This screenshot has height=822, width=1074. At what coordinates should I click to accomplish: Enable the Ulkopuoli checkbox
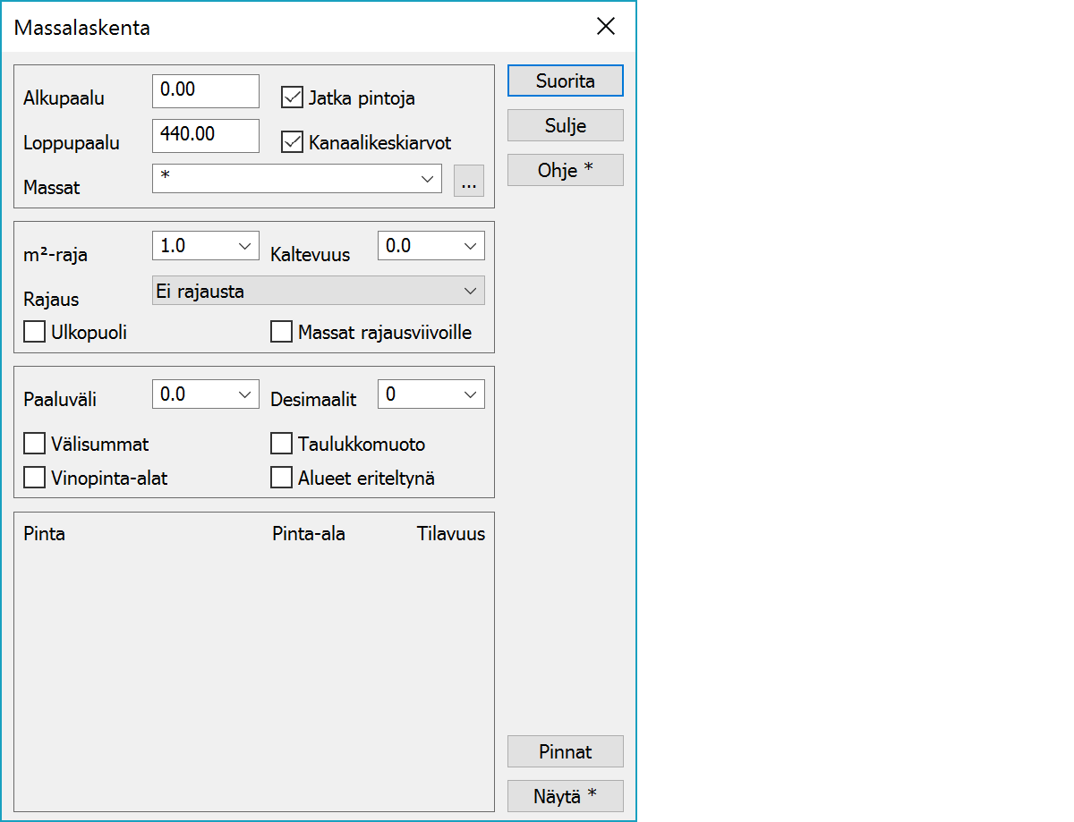[35, 332]
